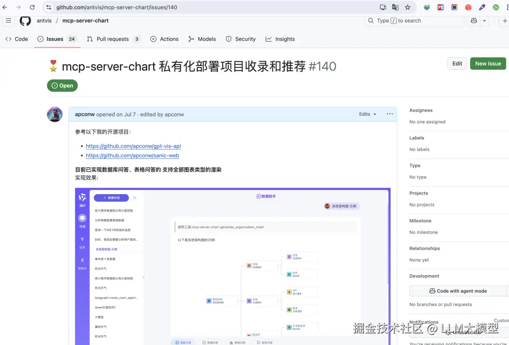The height and width of the screenshot is (345, 509).
Task: Click the install app icon in address bar
Action: pyautogui.click(x=383, y=7)
